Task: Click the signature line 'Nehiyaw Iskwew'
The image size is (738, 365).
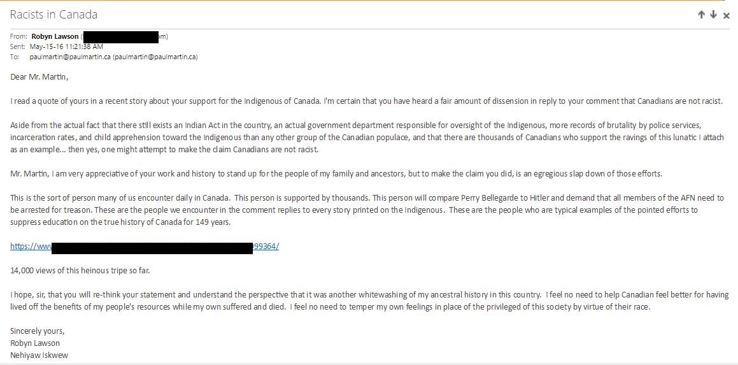Action: [39, 355]
